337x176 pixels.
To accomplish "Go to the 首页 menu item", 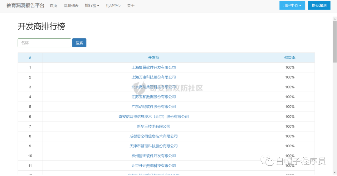I will [x=54, y=6].
